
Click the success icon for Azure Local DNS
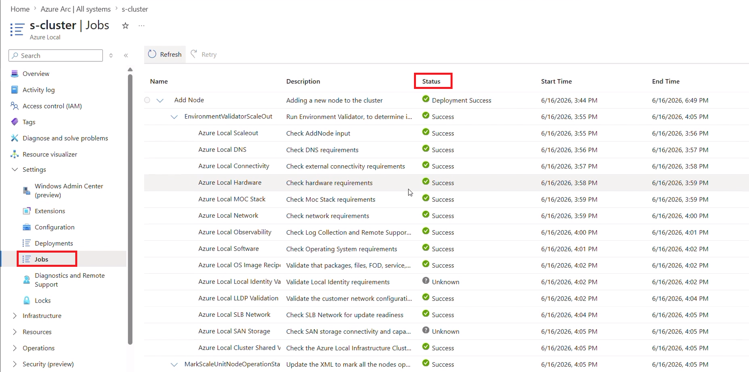(x=426, y=149)
